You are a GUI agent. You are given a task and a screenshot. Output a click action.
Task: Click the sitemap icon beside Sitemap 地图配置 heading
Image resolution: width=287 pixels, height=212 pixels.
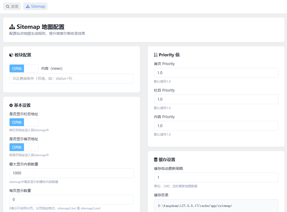click(12, 27)
